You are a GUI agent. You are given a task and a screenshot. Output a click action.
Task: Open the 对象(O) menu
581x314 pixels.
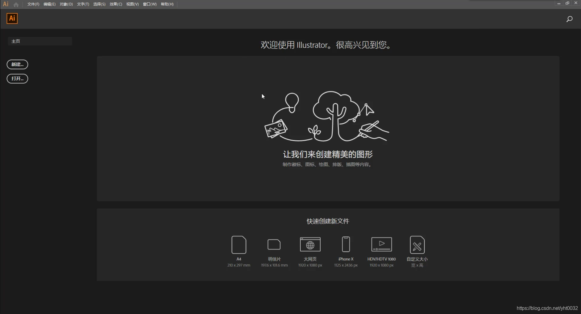[66, 4]
